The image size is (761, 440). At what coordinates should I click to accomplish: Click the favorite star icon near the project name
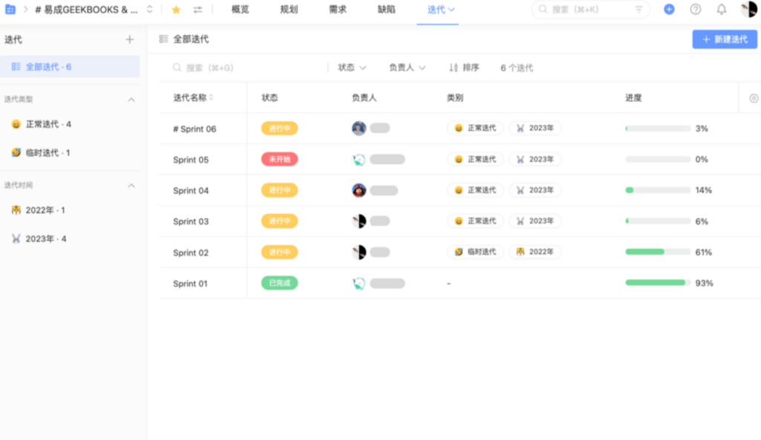coord(175,10)
